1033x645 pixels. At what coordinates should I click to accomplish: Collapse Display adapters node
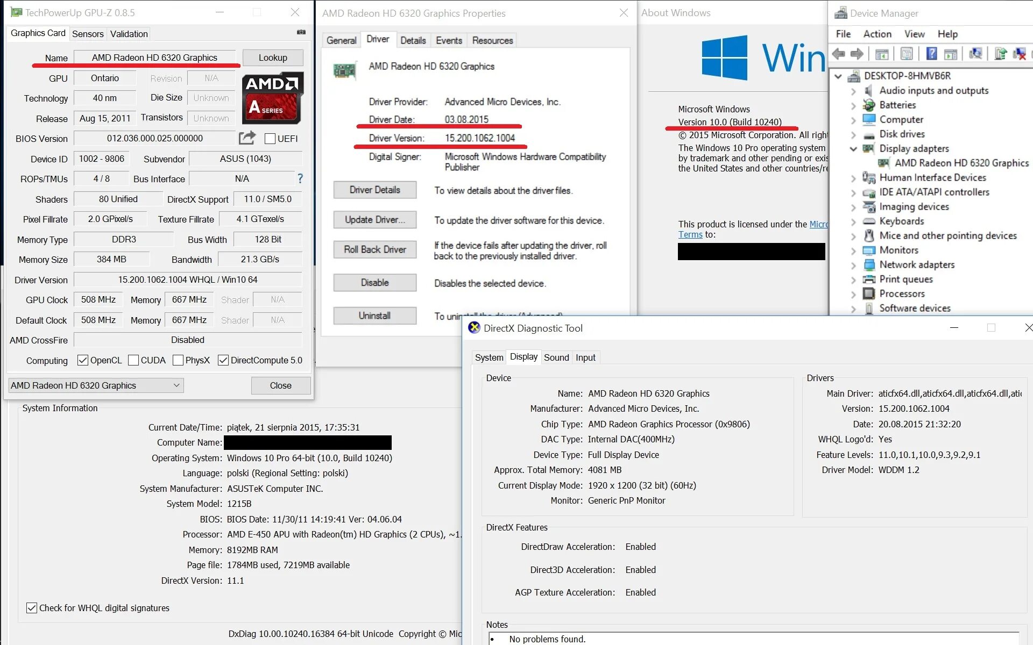point(853,149)
